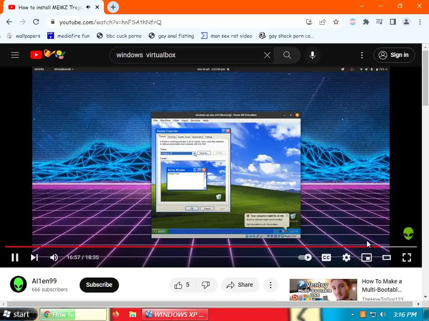Mute the tab via speaker icon
The height and width of the screenshot is (321, 429).
coord(88,7)
